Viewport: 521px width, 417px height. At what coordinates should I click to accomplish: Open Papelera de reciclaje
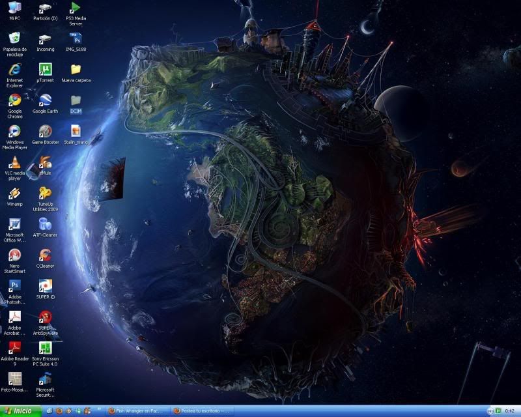pyautogui.click(x=14, y=39)
